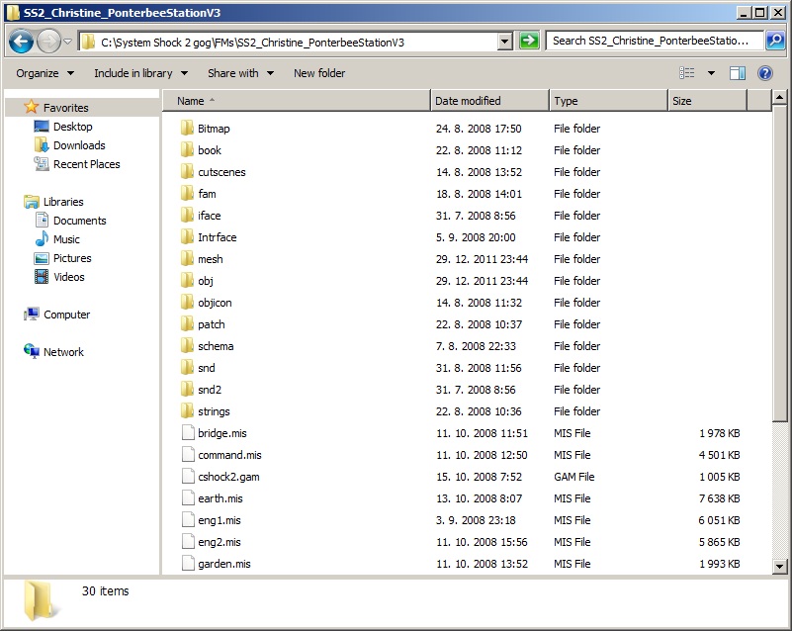Select the snd2 folder icon
Image resolution: width=792 pixels, height=631 pixels.
click(x=188, y=389)
